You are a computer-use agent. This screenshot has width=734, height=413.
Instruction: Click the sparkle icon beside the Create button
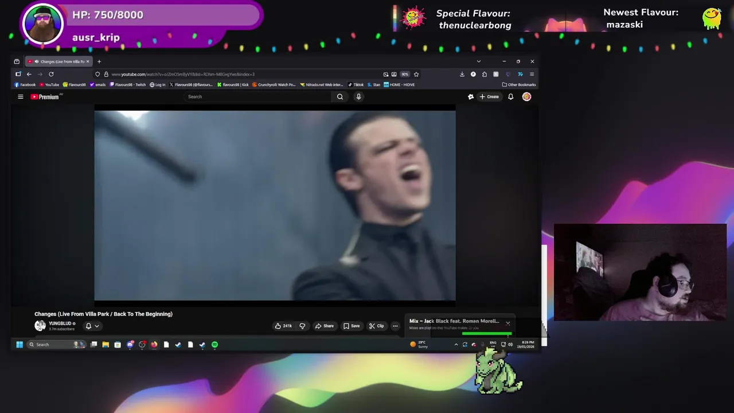point(471,97)
